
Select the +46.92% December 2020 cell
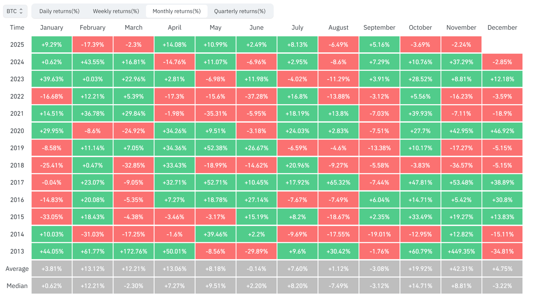(x=502, y=131)
